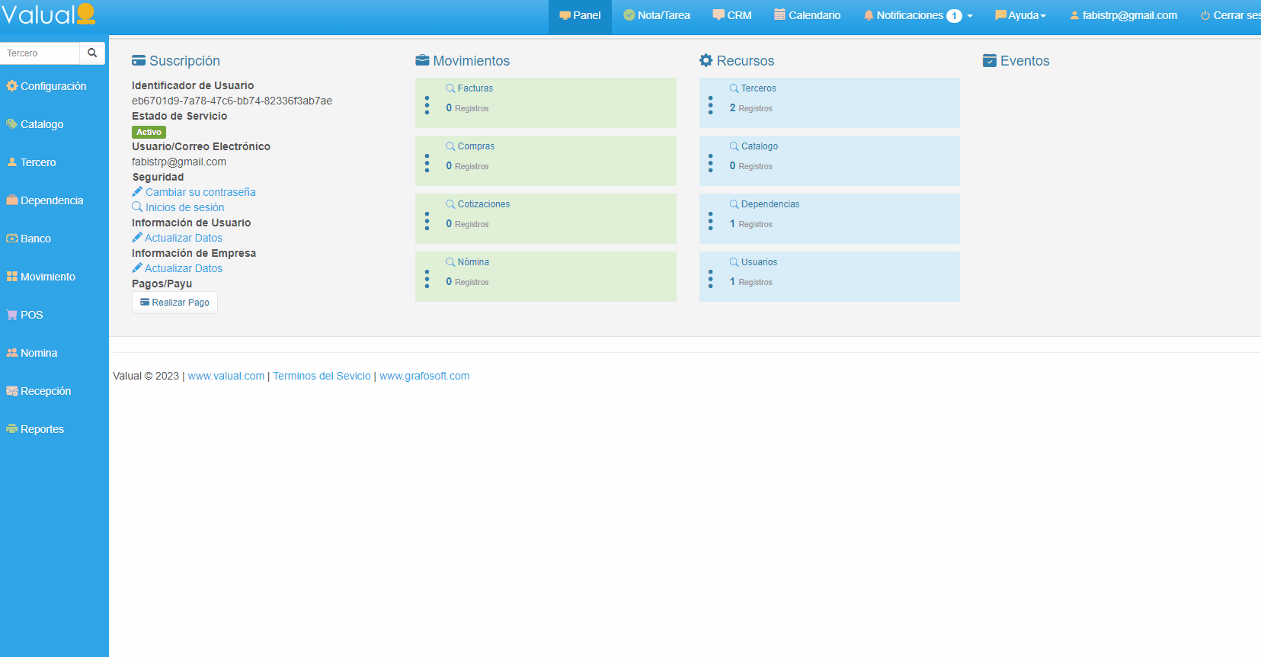Open the CRM tab in top navigation
The height and width of the screenshot is (657, 1261).
[732, 15]
